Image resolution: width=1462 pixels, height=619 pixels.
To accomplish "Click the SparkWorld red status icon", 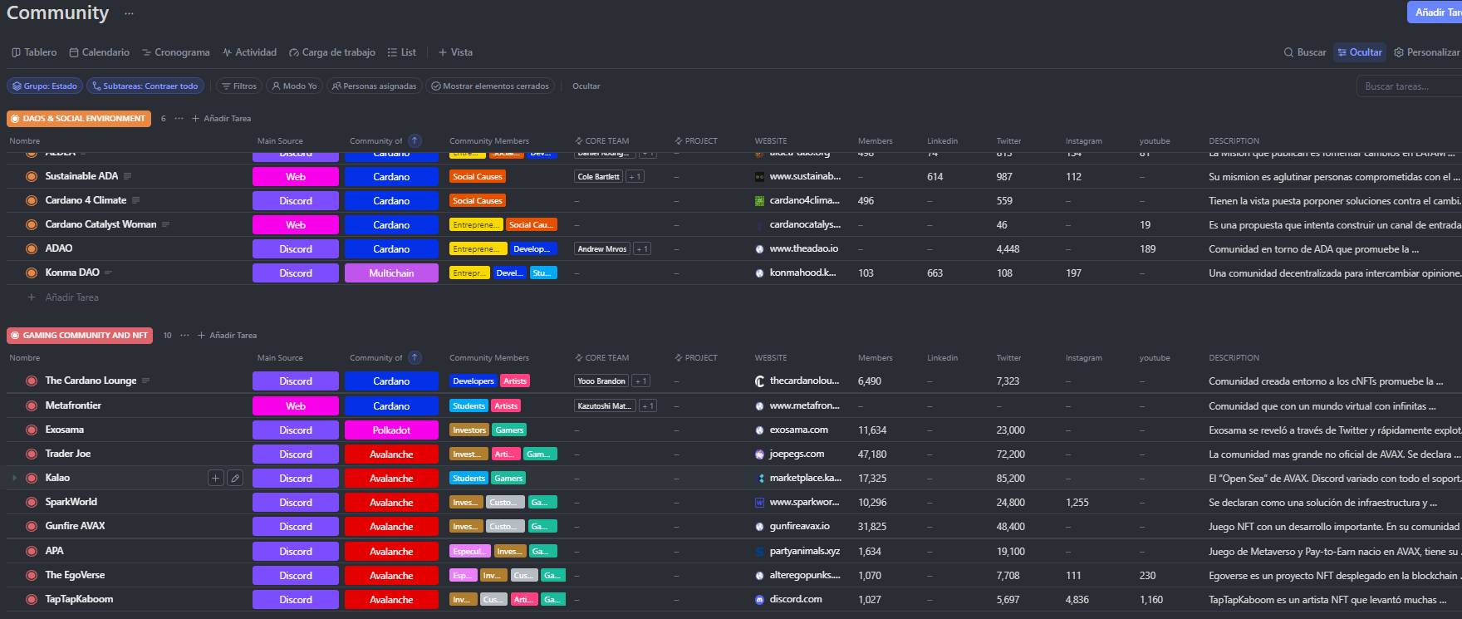I will (x=32, y=502).
